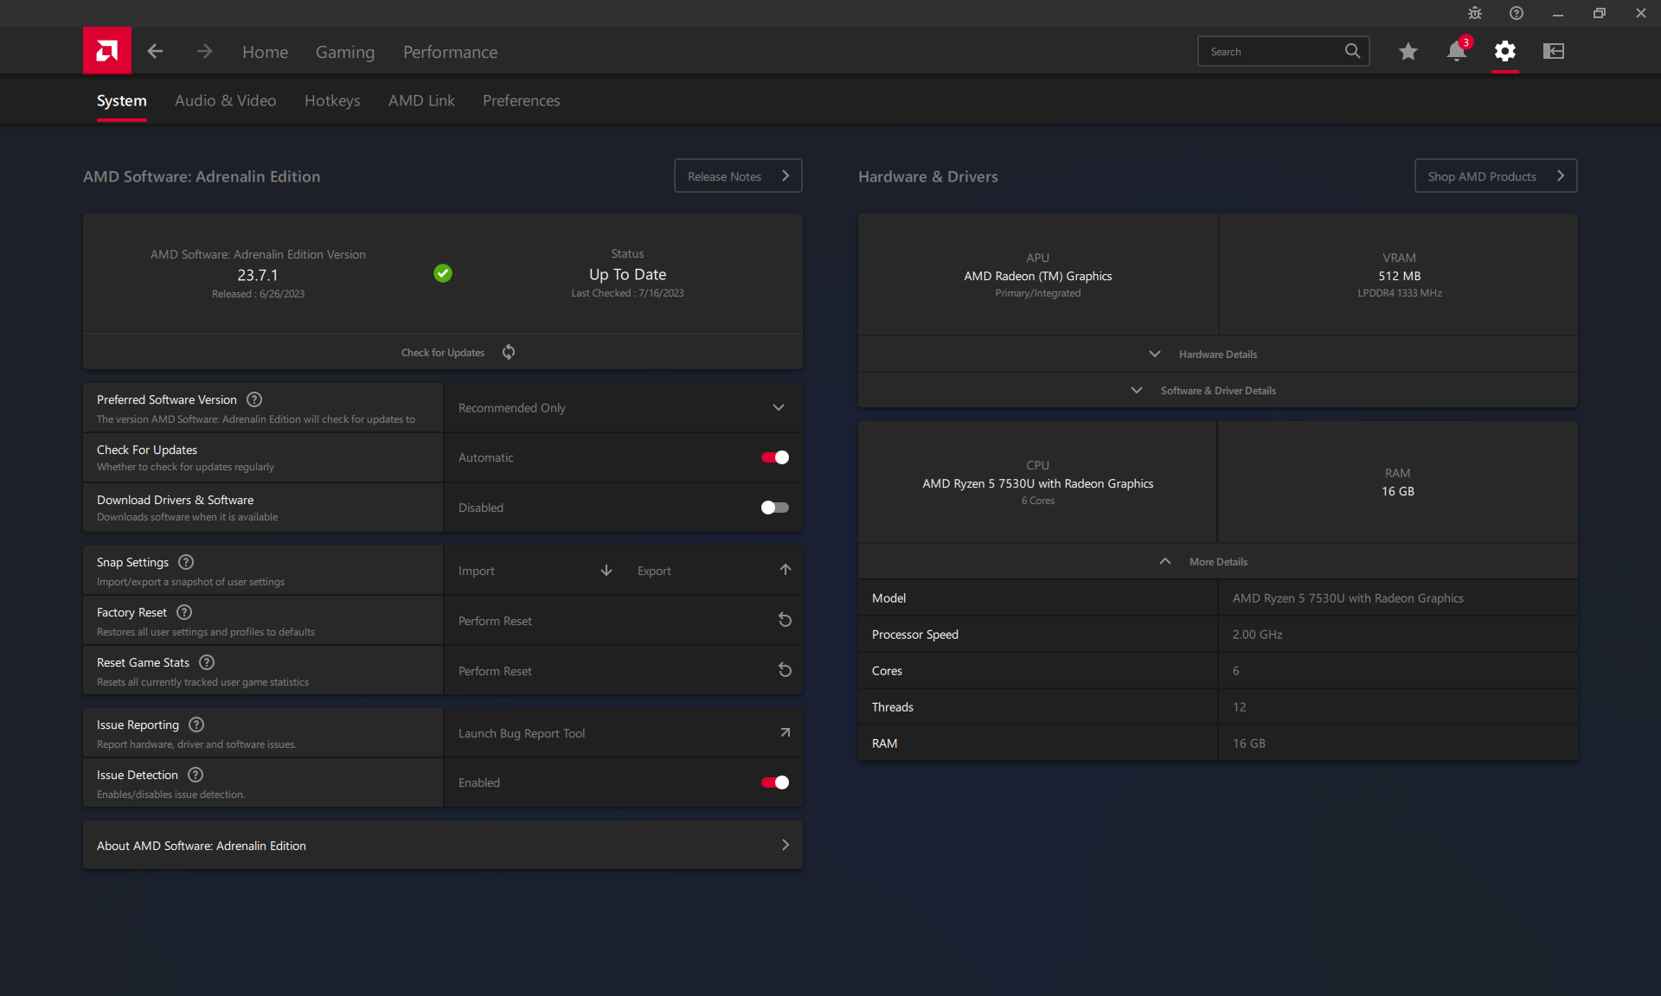Click the help icon beside Snap Settings
Screen dimensions: 1661x996
pyautogui.click(x=186, y=562)
